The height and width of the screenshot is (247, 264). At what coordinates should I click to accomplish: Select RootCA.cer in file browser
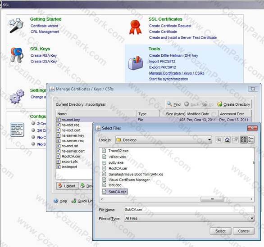[118, 168]
